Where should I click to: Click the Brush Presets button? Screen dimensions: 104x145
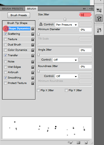pyautogui.click(x=19, y=15)
